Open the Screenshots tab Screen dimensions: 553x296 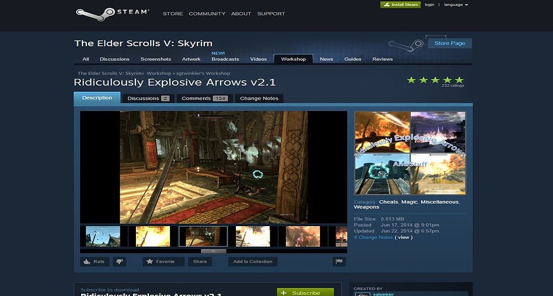coord(156,59)
